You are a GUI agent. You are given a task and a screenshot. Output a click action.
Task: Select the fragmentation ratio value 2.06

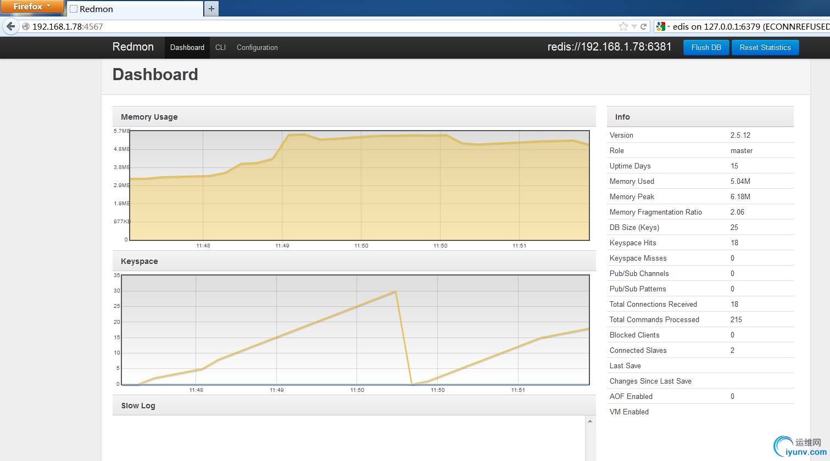tap(738, 212)
